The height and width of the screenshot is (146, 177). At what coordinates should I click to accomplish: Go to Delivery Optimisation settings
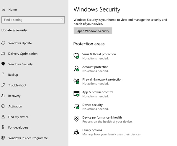(x=23, y=54)
